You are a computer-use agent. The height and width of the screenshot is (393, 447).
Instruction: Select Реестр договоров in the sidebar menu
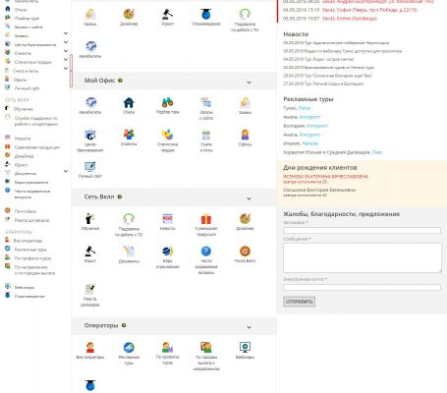(31, 220)
